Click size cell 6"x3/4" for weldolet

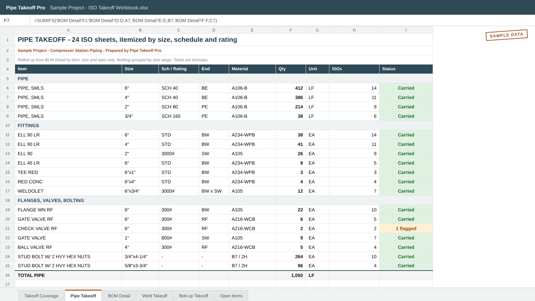(140, 191)
